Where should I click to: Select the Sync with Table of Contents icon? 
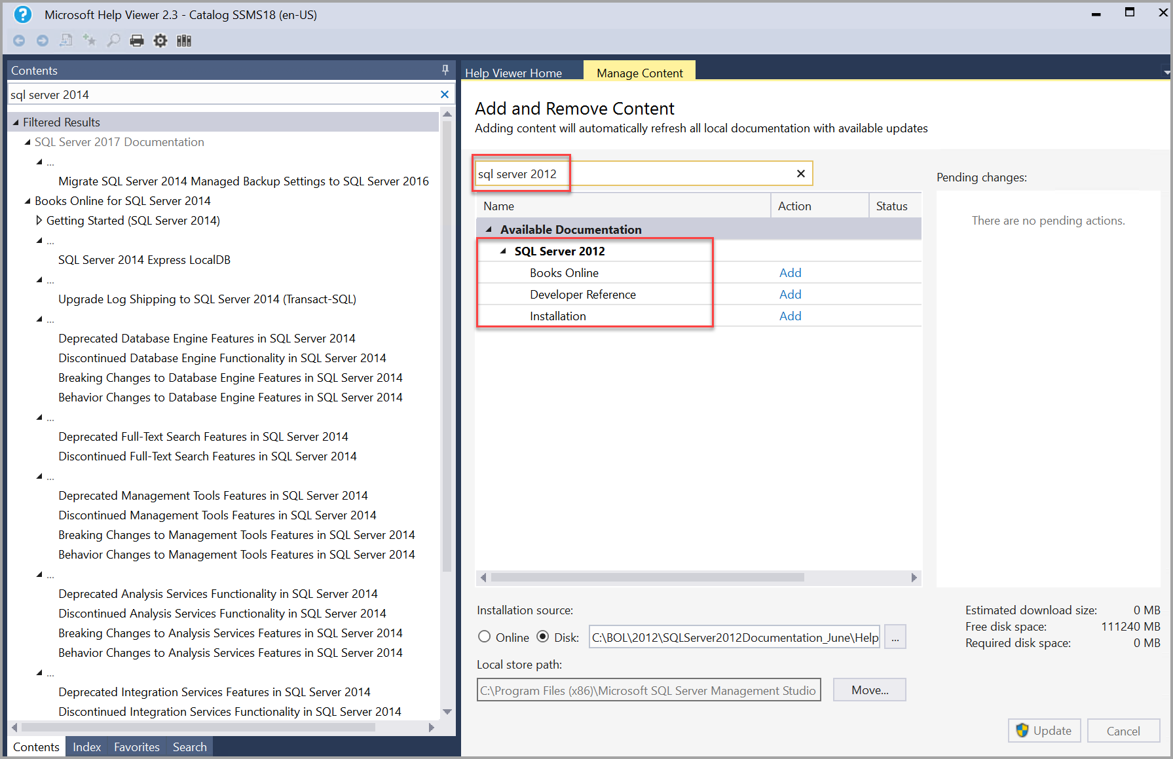(66, 40)
